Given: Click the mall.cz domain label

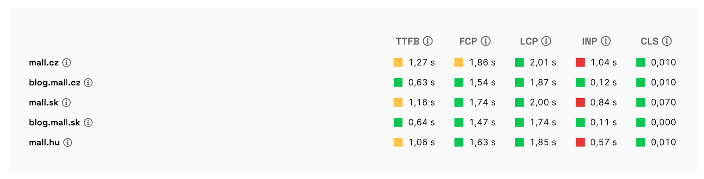Looking at the screenshot, I should [44, 62].
